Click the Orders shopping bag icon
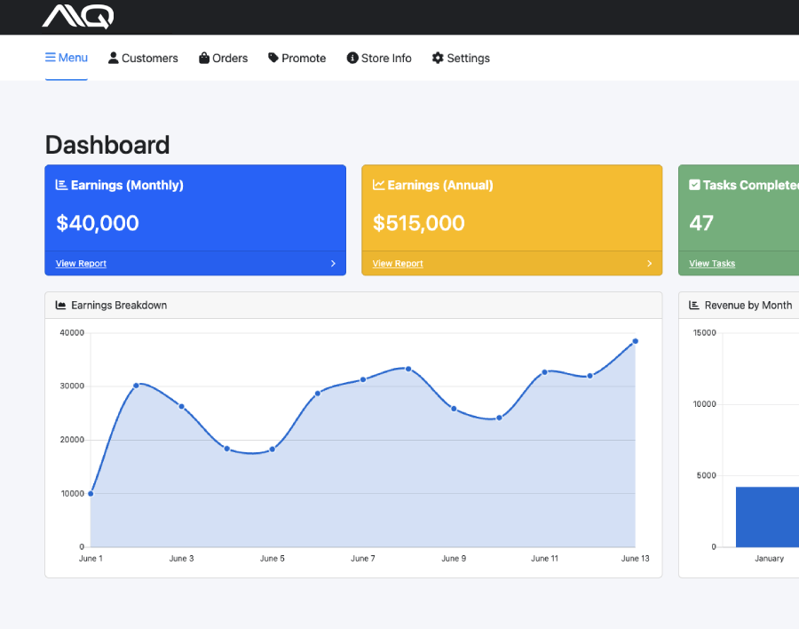This screenshot has height=629, width=799. [204, 58]
